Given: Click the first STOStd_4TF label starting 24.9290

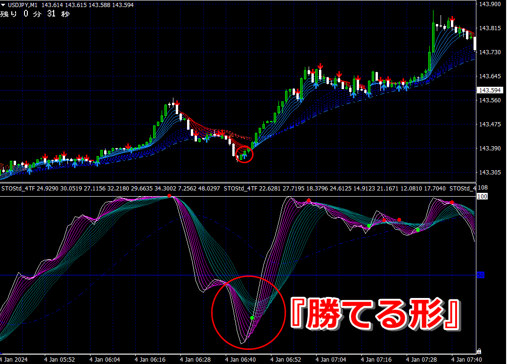Looking at the screenshot, I should tap(111, 188).
